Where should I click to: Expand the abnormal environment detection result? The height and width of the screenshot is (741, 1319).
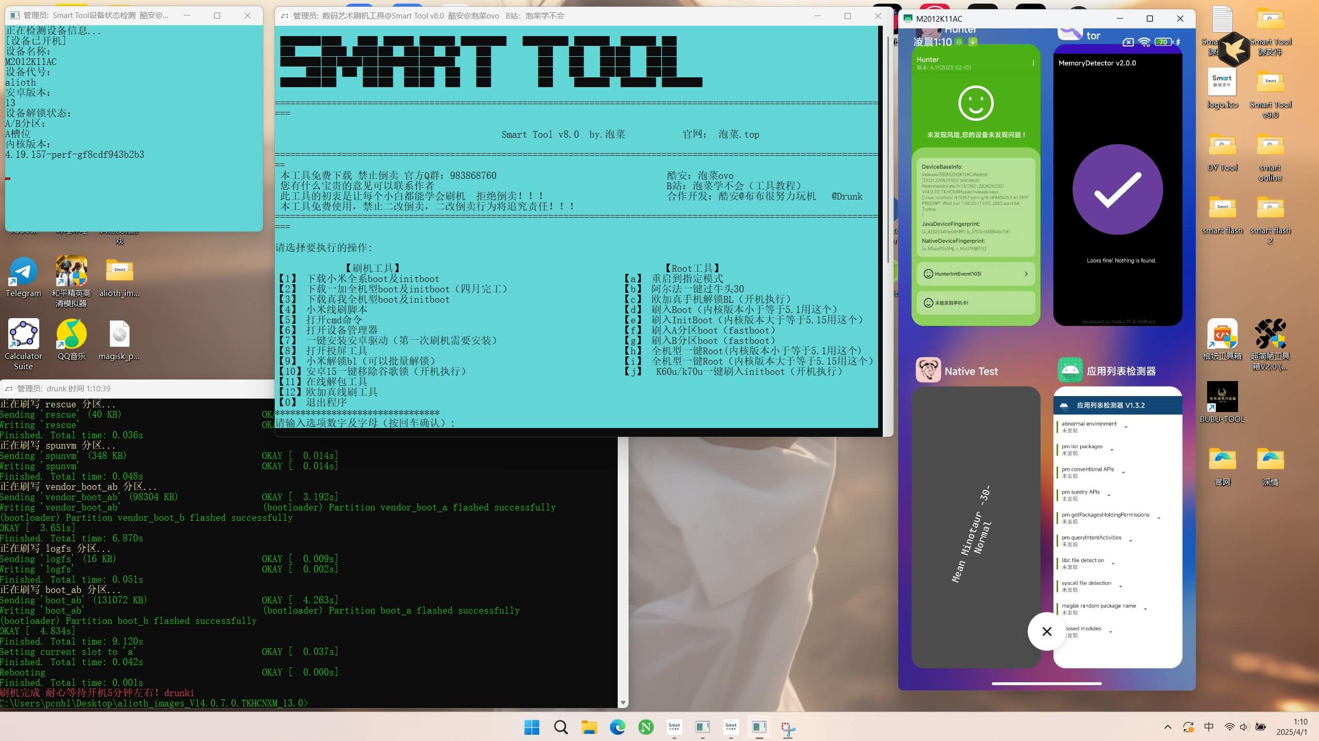[1127, 426]
